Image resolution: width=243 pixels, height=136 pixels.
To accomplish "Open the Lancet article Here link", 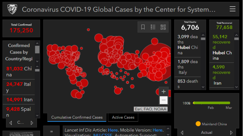I will pyautogui.click(x=113, y=130).
